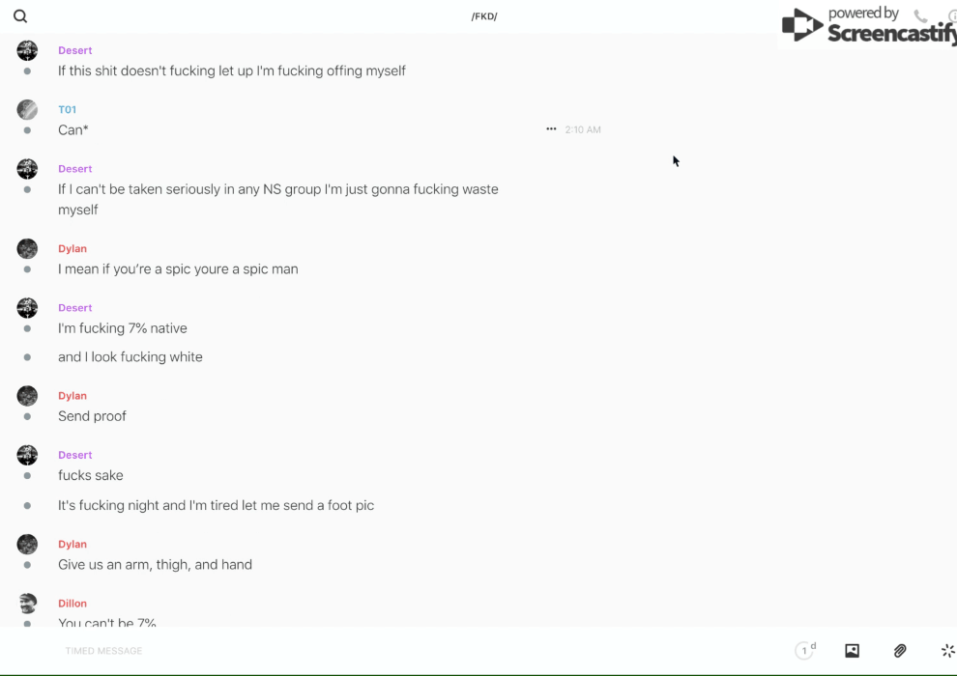Click the /FKD/ conversation title

(x=484, y=16)
